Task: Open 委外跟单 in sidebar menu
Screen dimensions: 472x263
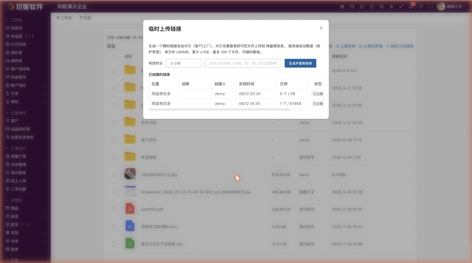Action: 16,172
